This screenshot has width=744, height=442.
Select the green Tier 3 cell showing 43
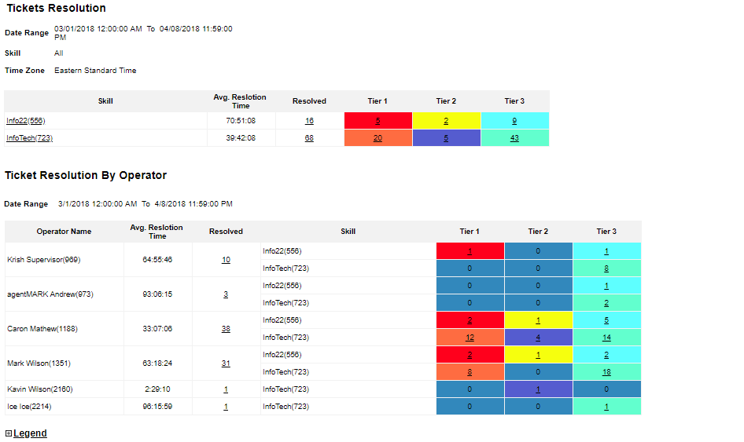coord(514,138)
